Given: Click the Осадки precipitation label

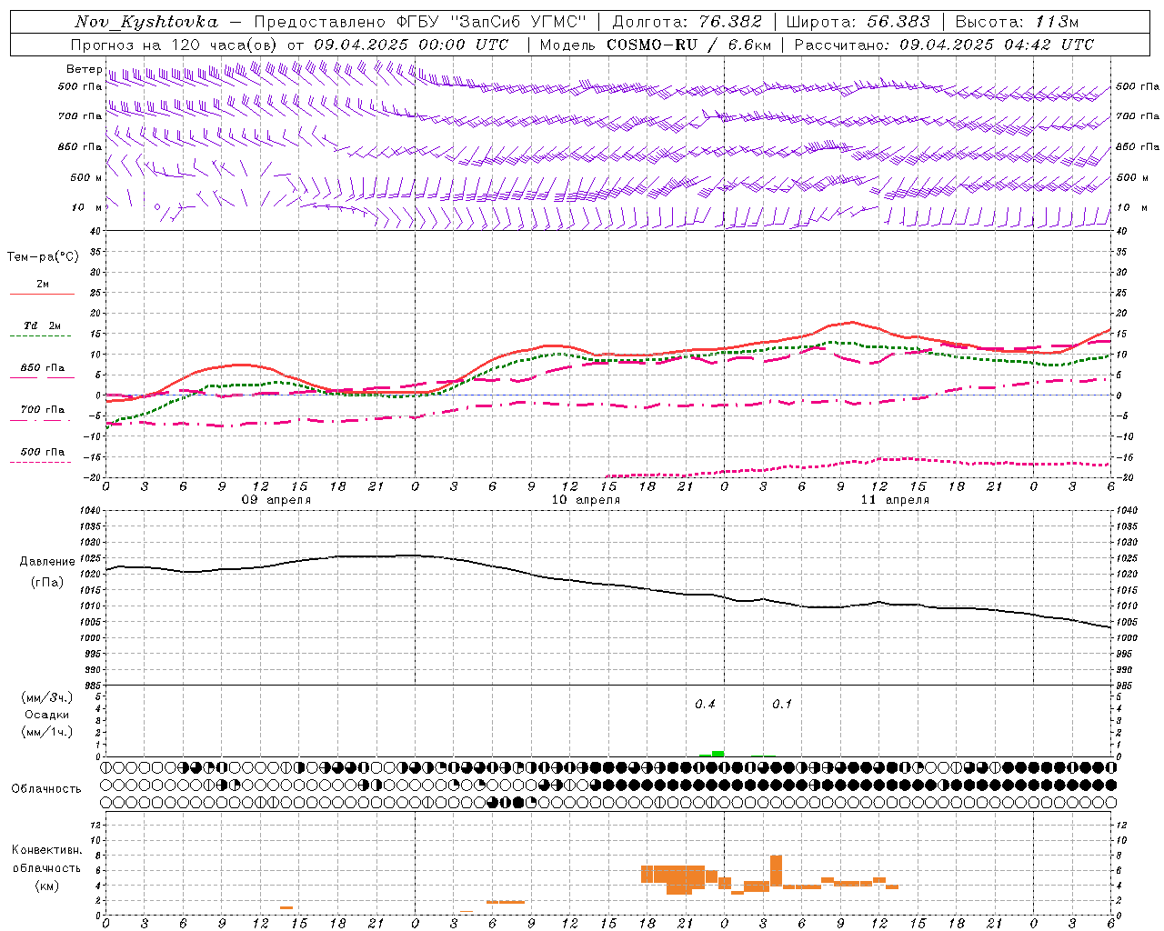Looking at the screenshot, I should (47, 715).
